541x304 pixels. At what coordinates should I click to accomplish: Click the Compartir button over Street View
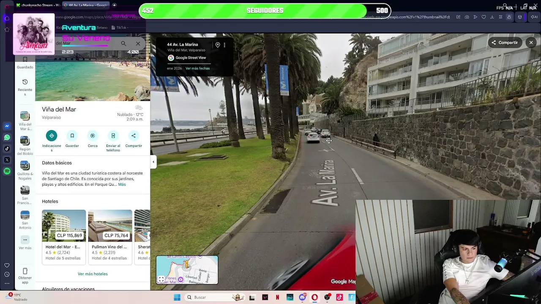point(504,43)
